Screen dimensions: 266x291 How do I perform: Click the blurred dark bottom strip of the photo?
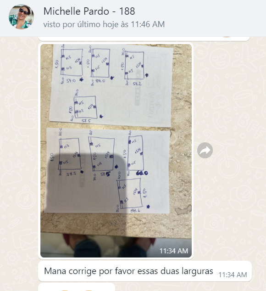coord(116,246)
